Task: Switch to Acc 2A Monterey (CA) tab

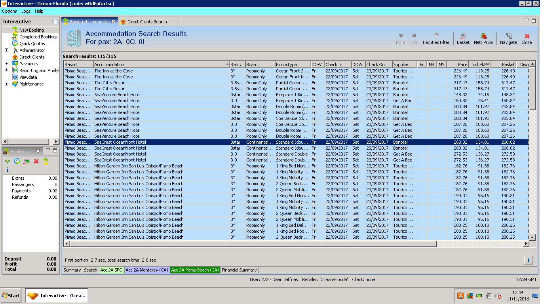Action: coord(147,270)
